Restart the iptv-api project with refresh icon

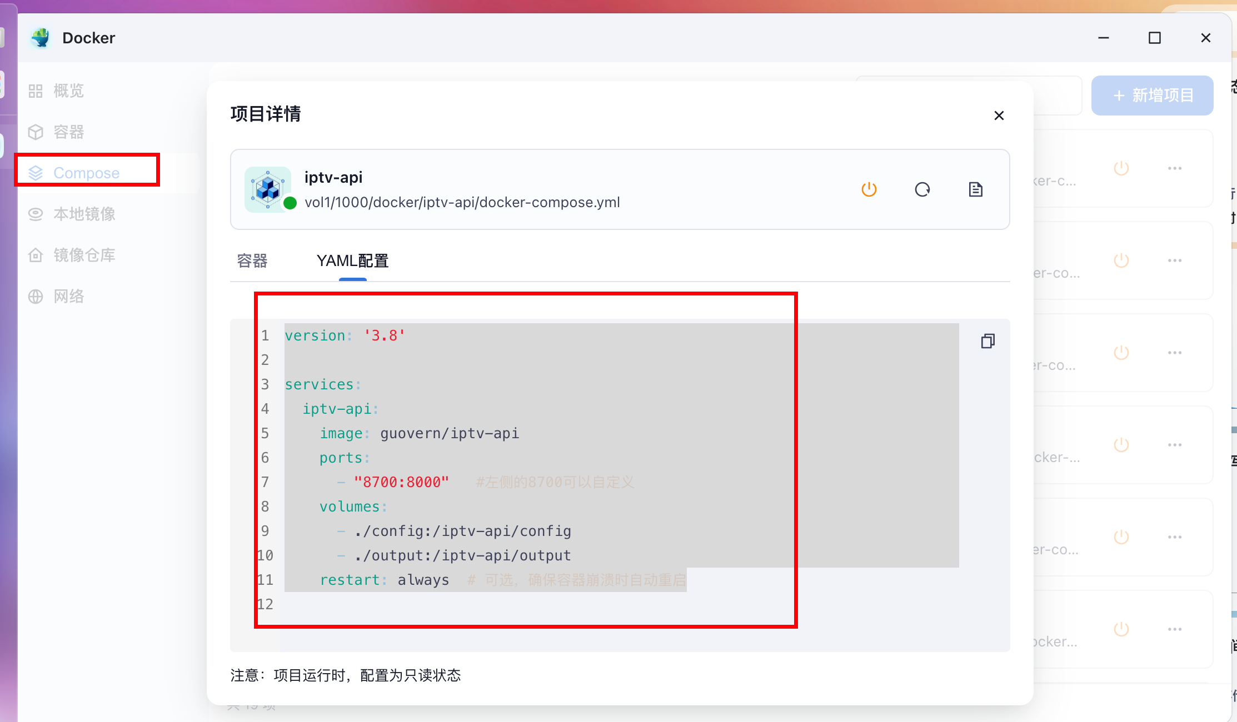click(x=922, y=189)
